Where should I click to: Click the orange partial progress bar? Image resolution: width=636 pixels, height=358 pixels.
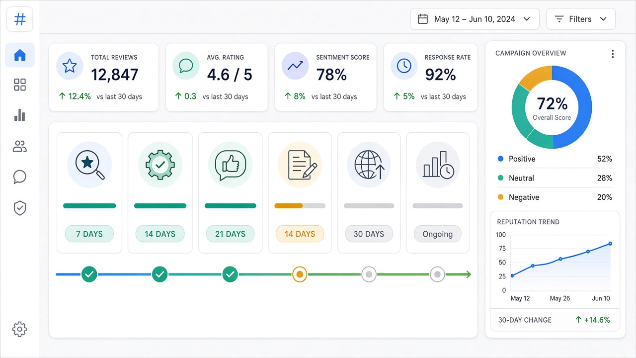coord(300,206)
